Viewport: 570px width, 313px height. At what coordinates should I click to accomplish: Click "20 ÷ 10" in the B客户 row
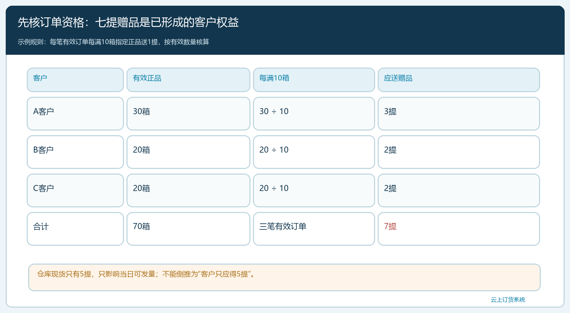(314, 152)
